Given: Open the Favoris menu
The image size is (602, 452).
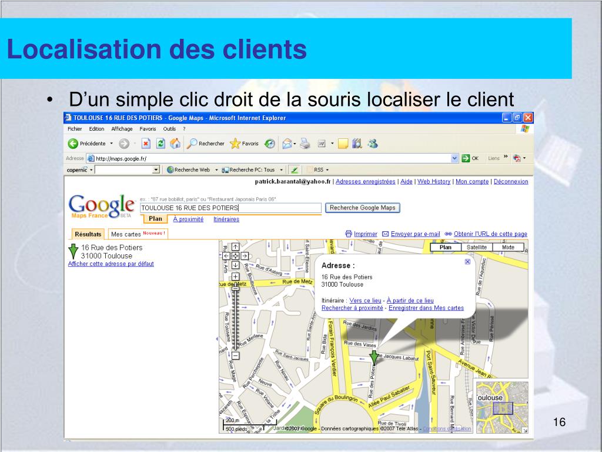Looking at the screenshot, I should click(x=148, y=129).
